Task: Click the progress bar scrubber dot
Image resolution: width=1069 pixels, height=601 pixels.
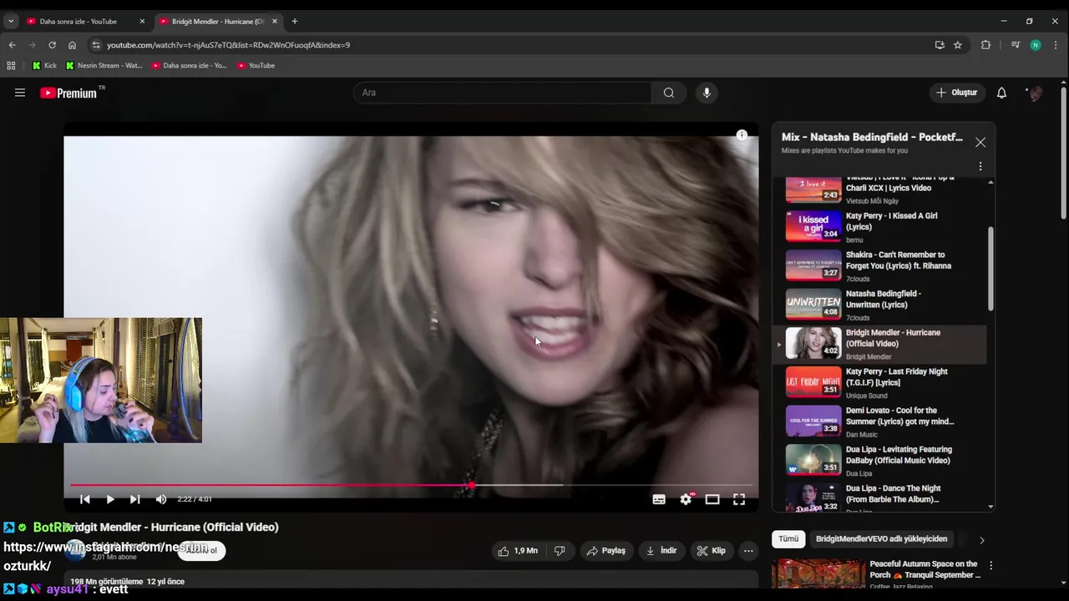Action: tap(472, 485)
